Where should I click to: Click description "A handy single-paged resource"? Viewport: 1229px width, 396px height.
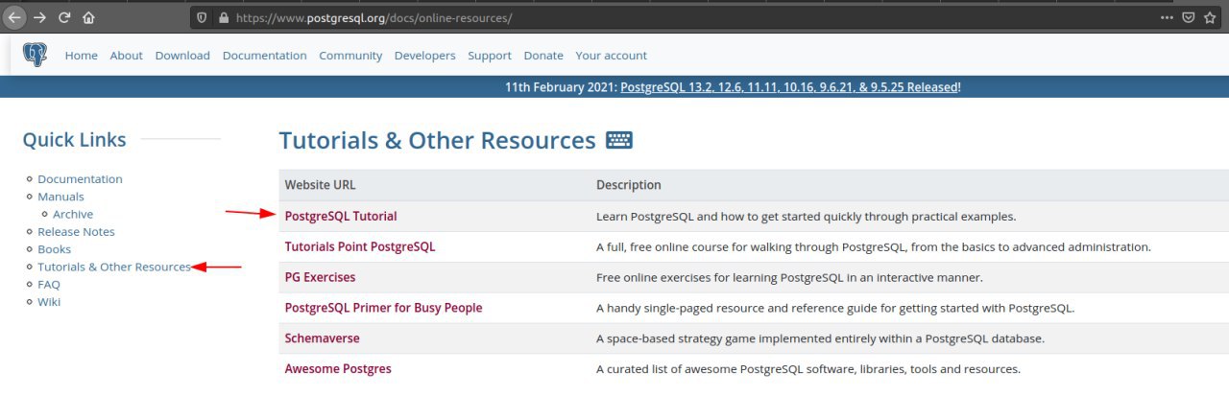[x=835, y=309]
